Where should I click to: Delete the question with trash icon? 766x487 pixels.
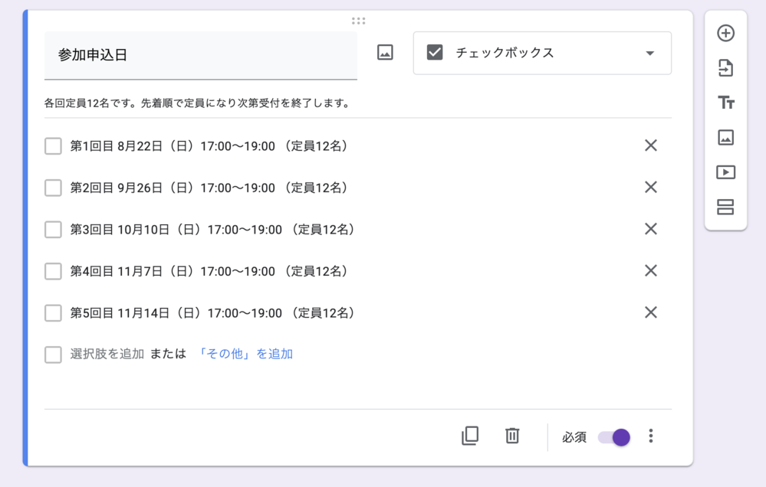[512, 436]
